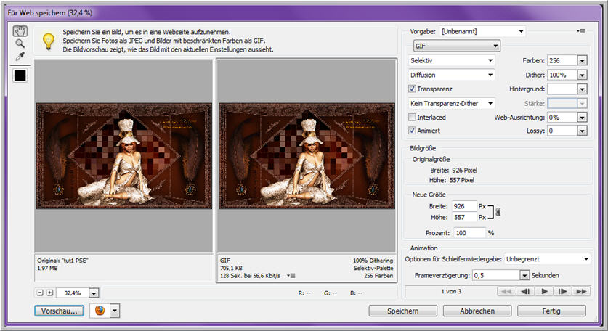This screenshot has width=608, height=331.
Task: Toggle the Transparenz checkbox
Action: 412,89
